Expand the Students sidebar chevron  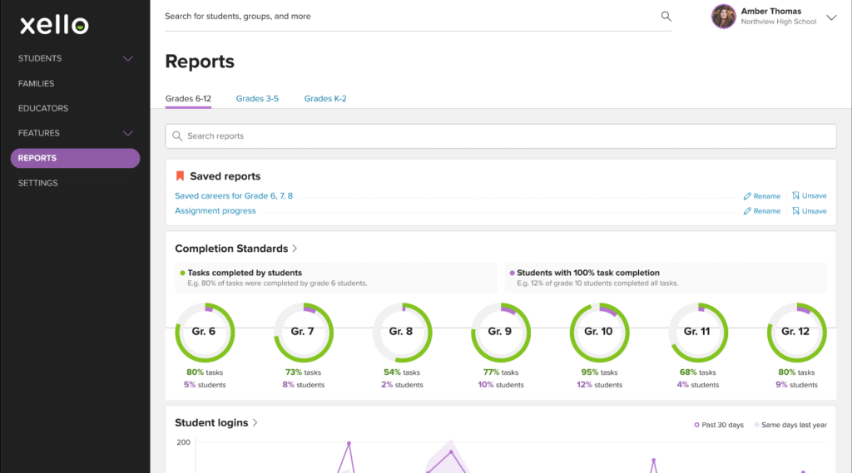click(x=127, y=59)
